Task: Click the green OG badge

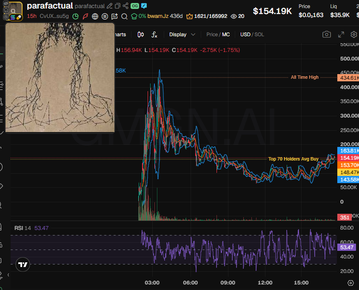Action: (135, 6)
